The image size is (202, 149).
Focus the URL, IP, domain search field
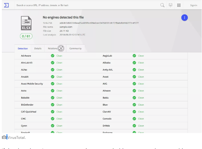point(87,5)
